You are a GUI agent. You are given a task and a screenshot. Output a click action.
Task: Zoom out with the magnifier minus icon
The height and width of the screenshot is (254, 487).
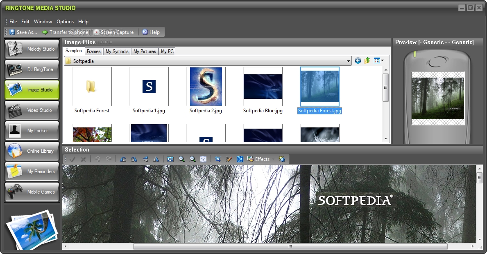(x=182, y=159)
